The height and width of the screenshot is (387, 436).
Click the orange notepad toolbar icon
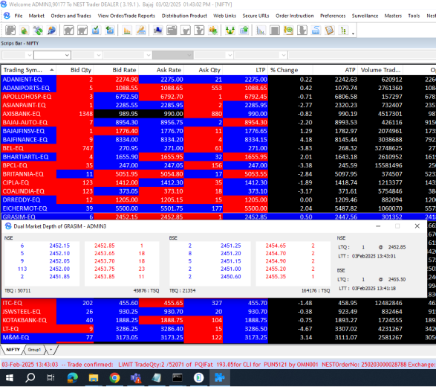click(330, 30)
